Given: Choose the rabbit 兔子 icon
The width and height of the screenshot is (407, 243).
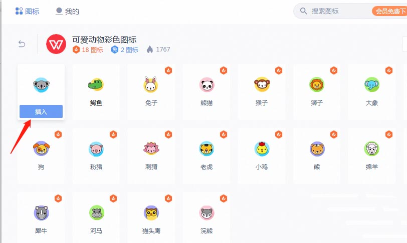Looking at the screenshot, I should [x=151, y=84].
